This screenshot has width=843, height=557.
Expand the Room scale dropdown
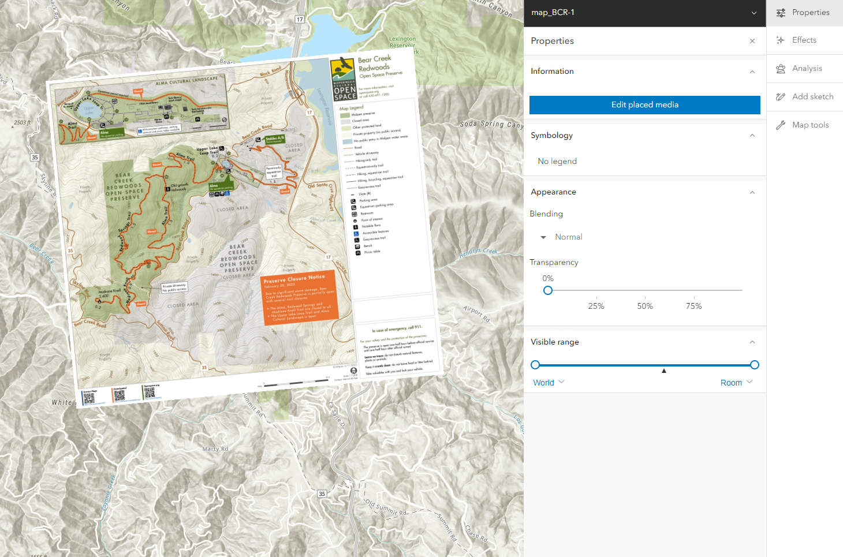[736, 382]
